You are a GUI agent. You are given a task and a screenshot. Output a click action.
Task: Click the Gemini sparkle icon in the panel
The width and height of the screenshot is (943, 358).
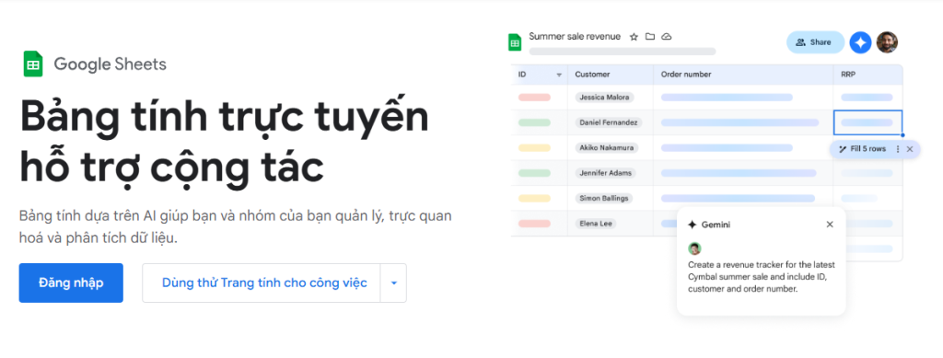point(693,225)
